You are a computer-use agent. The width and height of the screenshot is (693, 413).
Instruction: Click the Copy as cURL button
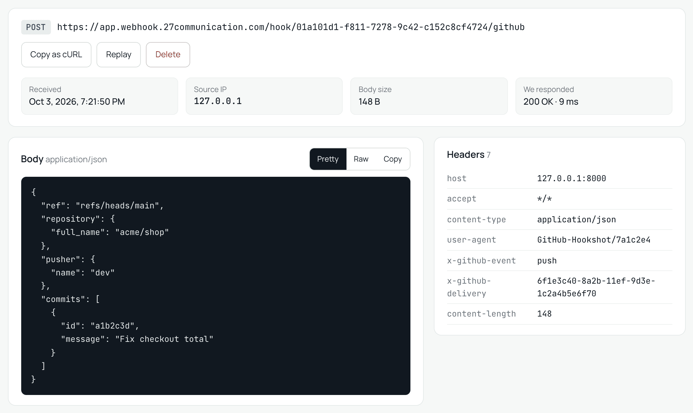(x=56, y=55)
